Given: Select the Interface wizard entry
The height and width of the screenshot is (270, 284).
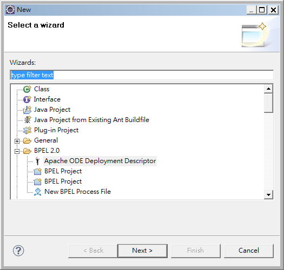Looking at the screenshot, I should (x=47, y=99).
